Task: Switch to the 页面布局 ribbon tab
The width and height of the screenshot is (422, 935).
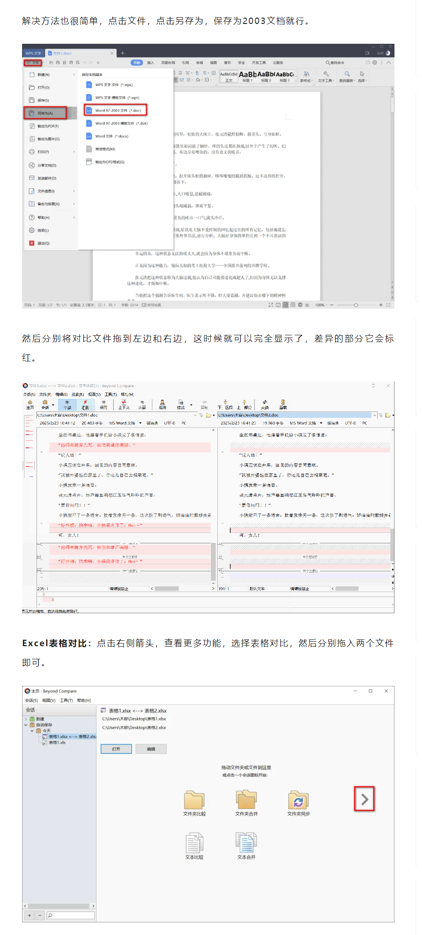Action: 168,63
